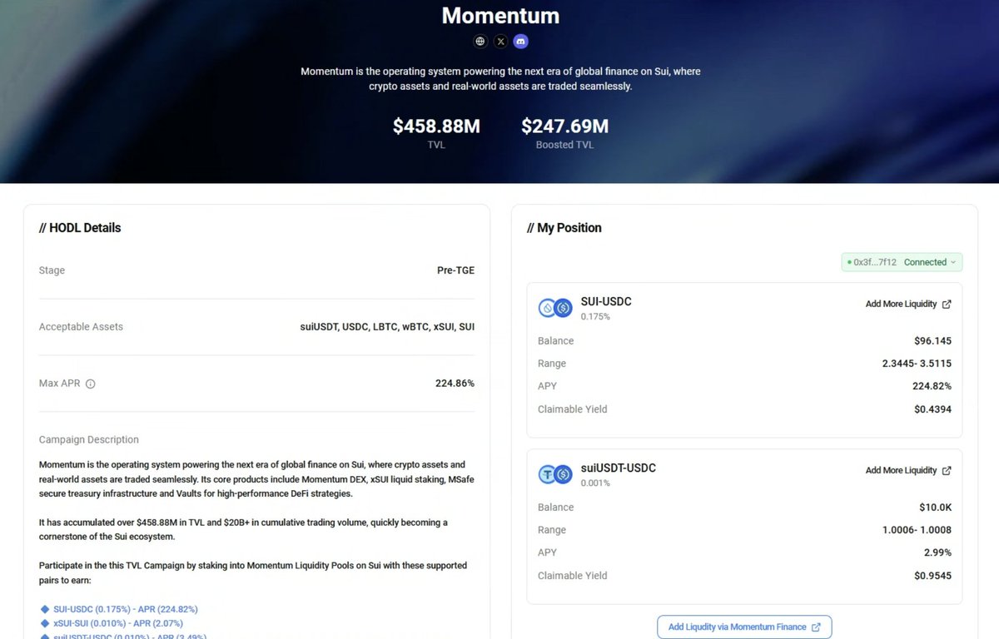Click the Momentum page title
Viewport: 999px width, 639px height.
500,15
